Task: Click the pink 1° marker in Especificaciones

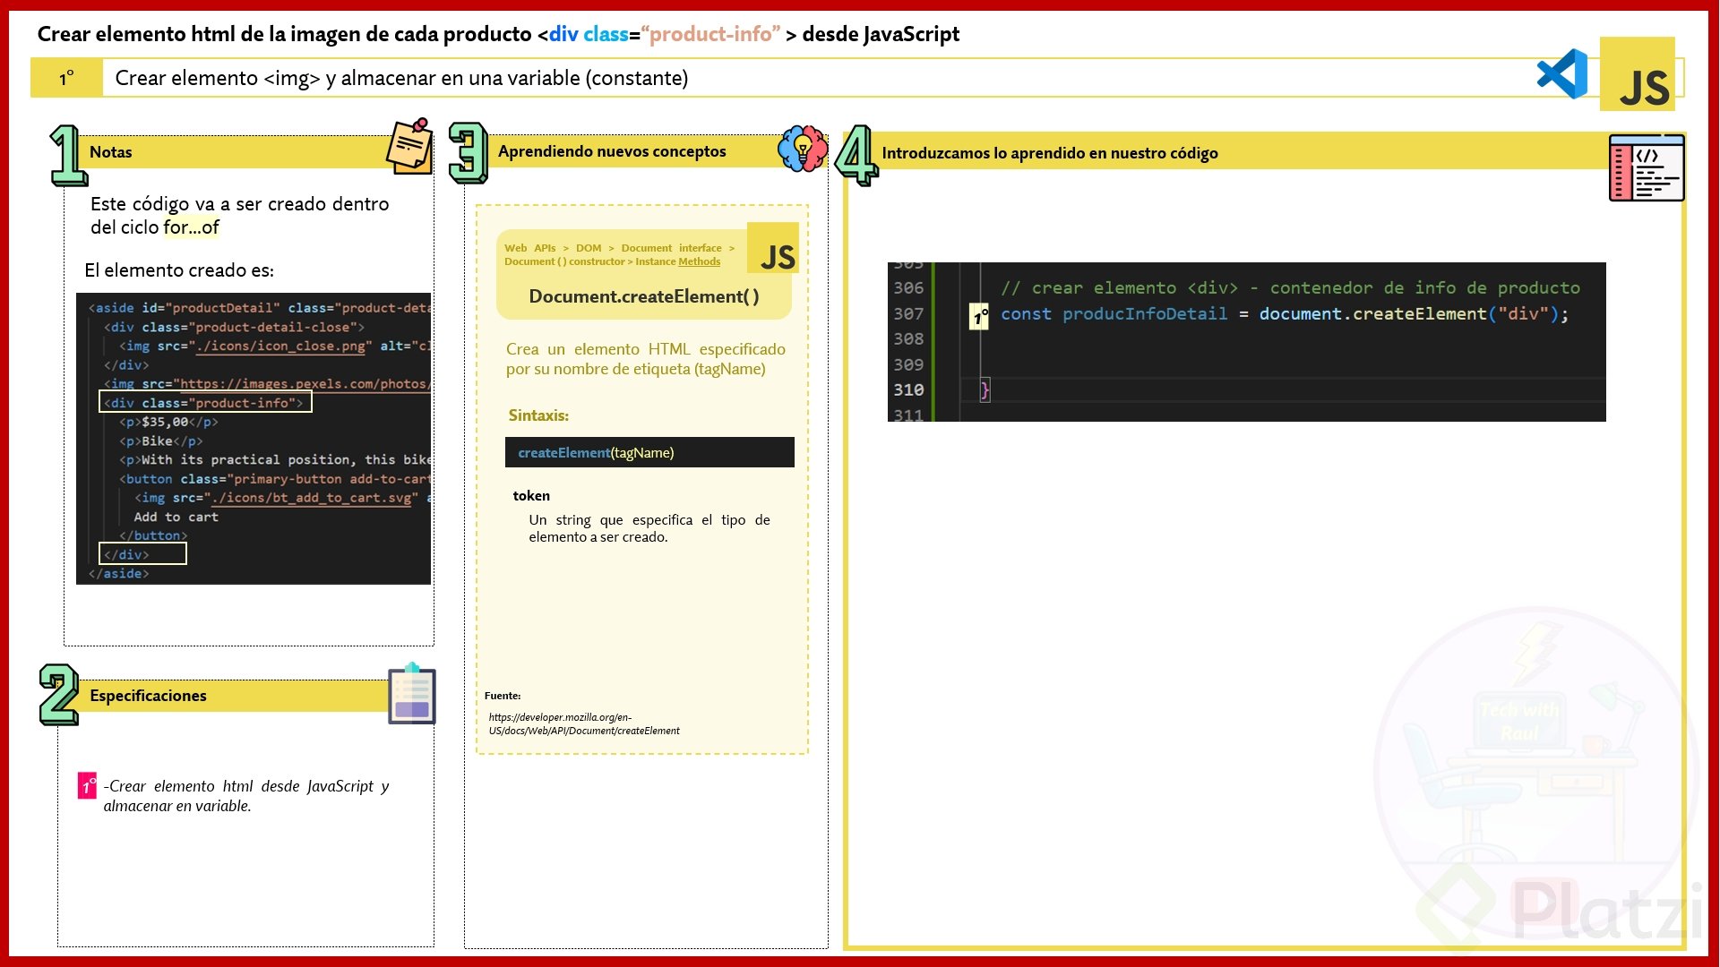Action: coord(87,786)
